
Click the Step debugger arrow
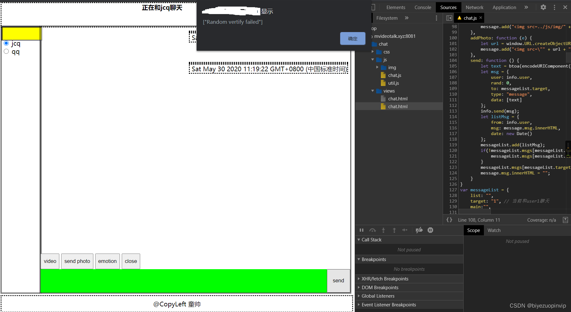coord(405,230)
